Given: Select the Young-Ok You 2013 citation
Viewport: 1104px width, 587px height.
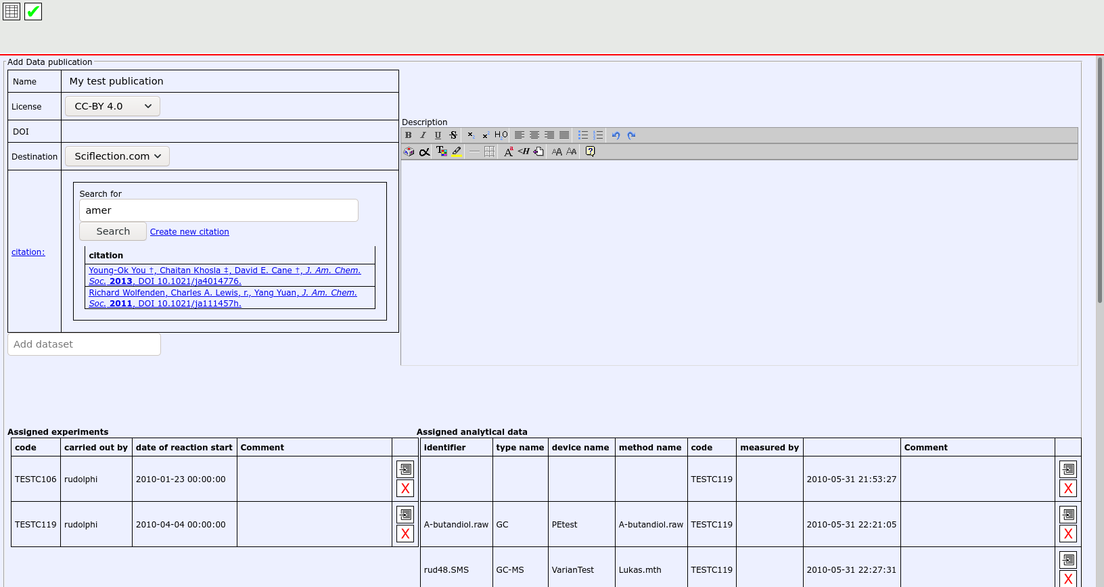Looking at the screenshot, I should pos(225,275).
